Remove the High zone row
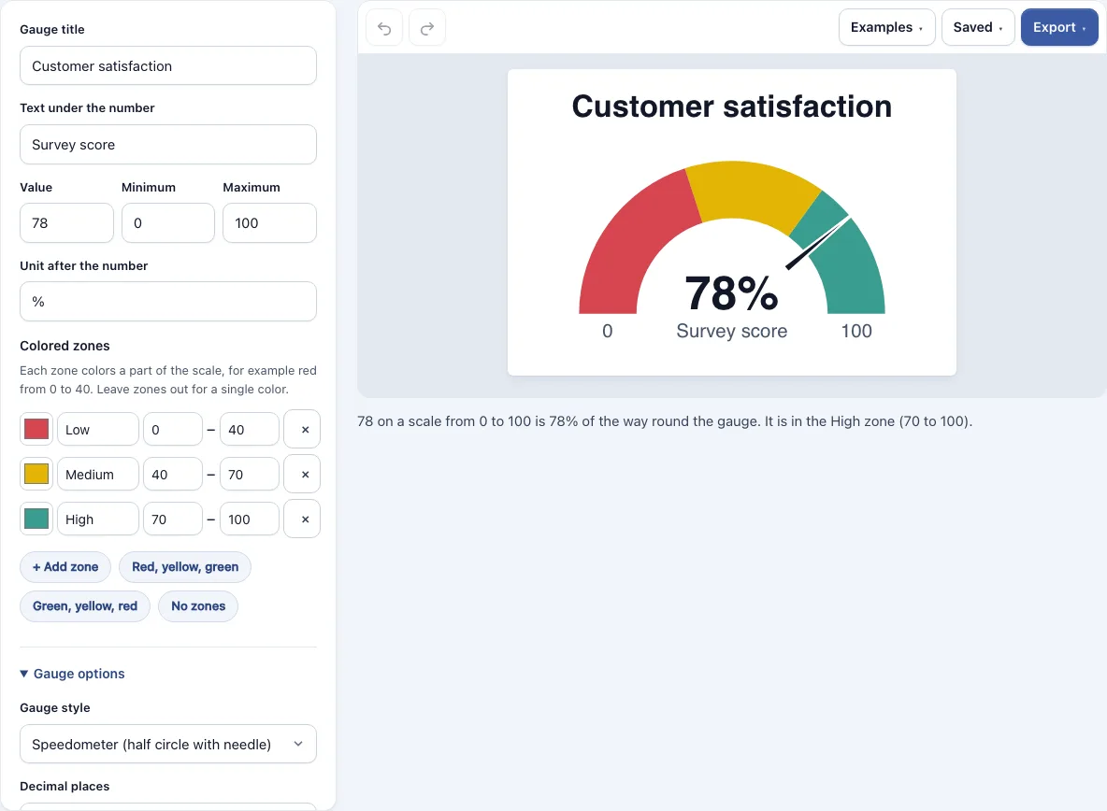The image size is (1107, 811). [x=302, y=519]
